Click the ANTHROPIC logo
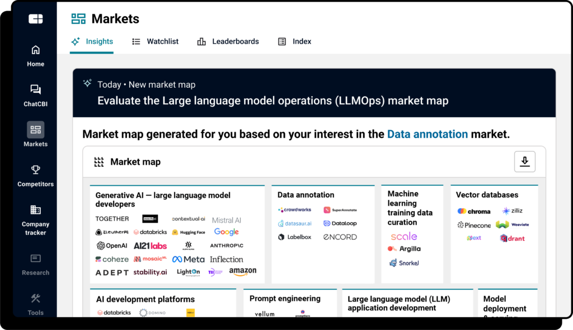The image size is (573, 330). [x=227, y=246]
